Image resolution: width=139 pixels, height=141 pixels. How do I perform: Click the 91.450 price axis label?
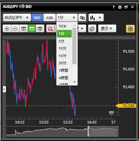tap(129, 69)
